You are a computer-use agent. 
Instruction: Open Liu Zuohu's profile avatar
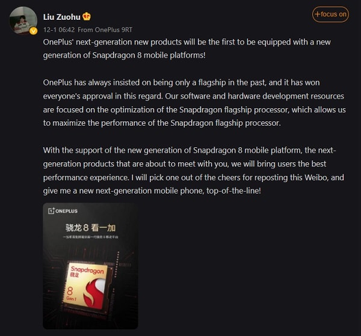(22, 20)
